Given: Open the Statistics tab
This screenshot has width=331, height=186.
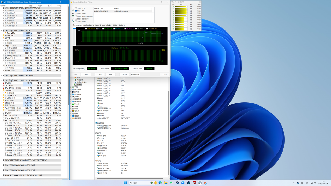Looking at the screenshot, I should 122,25.
